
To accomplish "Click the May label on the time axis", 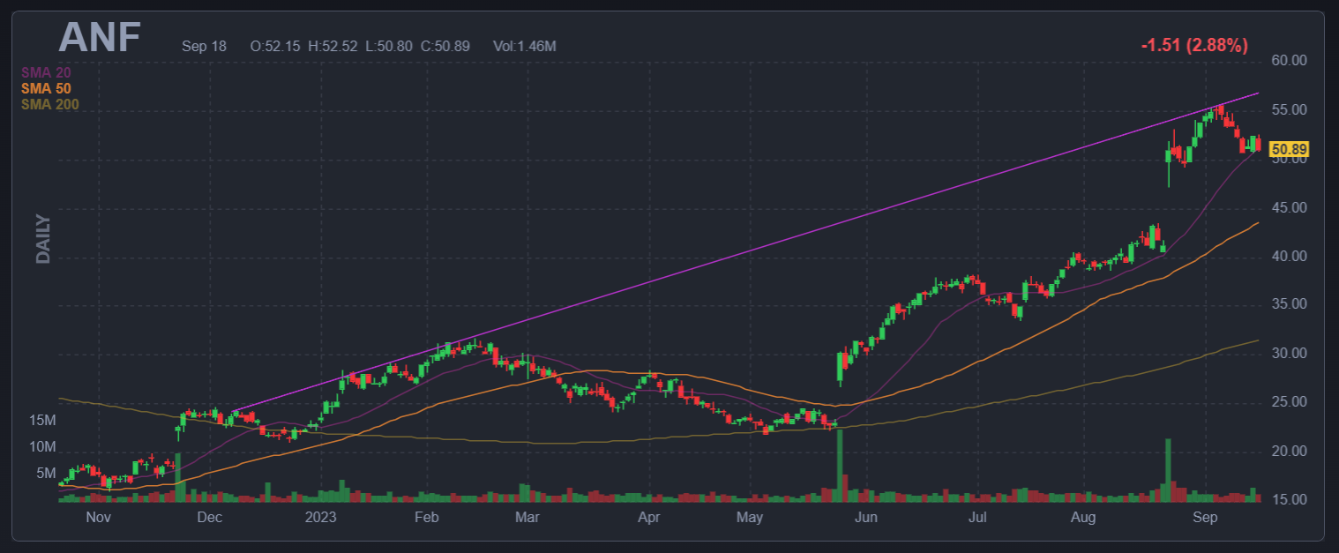I will pyautogui.click(x=750, y=518).
